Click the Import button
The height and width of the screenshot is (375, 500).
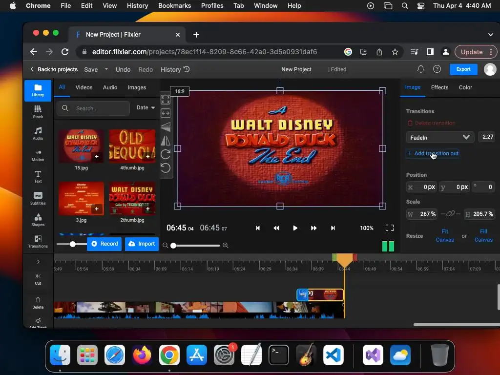(x=142, y=244)
